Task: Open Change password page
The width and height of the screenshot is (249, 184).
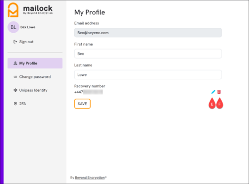Action: [x=35, y=77]
